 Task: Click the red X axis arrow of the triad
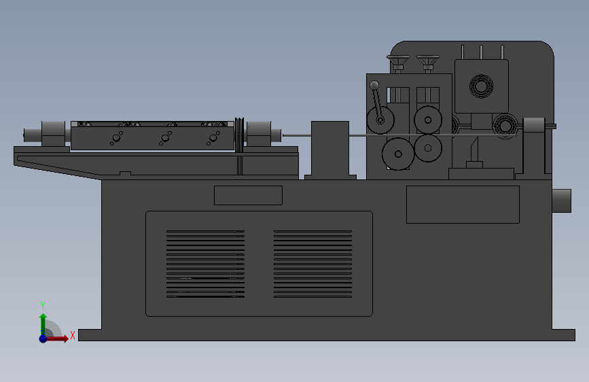[x=58, y=338]
